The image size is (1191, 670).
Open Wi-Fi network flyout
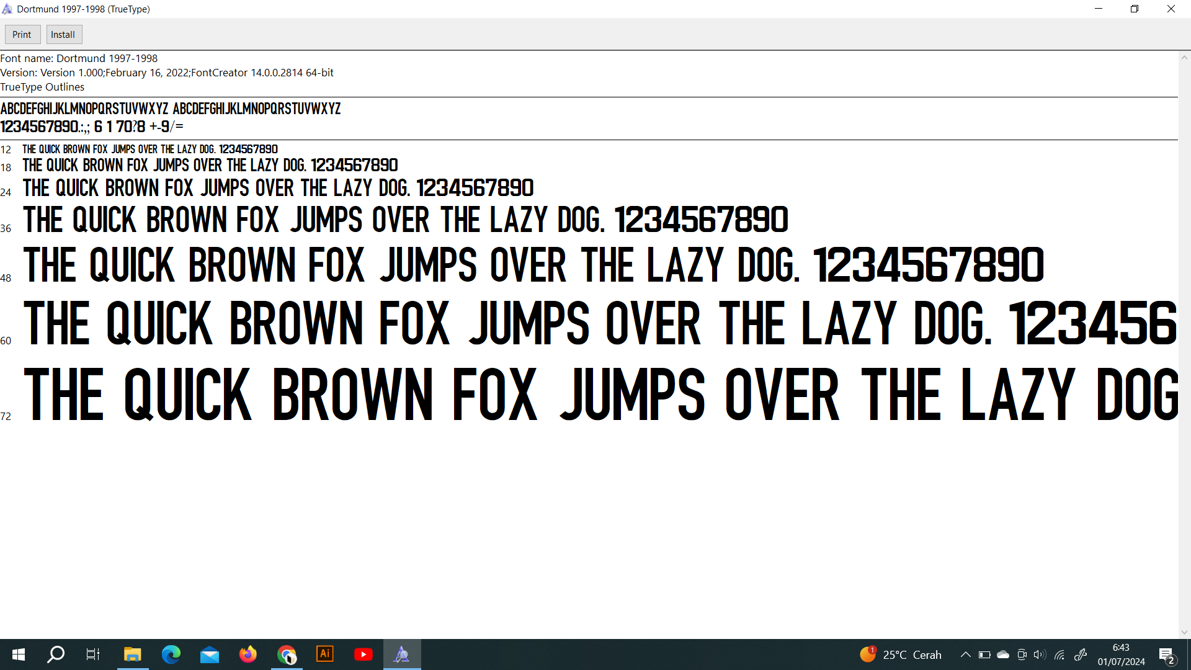pyautogui.click(x=1059, y=654)
